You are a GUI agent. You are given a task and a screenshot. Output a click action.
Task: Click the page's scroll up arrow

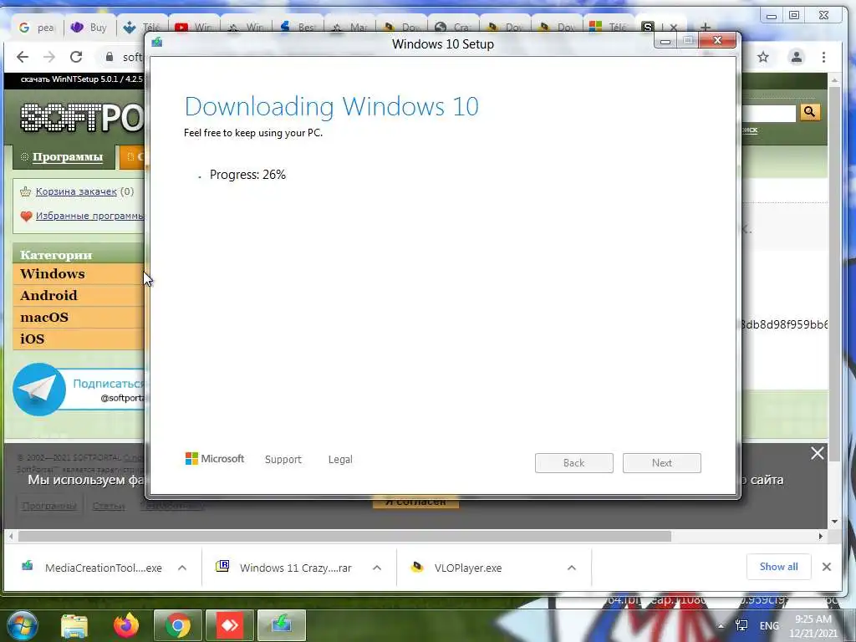(x=834, y=80)
